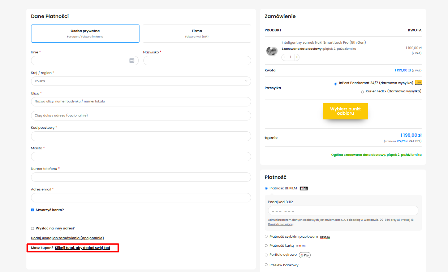Select the Przelew bankowy payment option
The image size is (448, 272).
266,265
